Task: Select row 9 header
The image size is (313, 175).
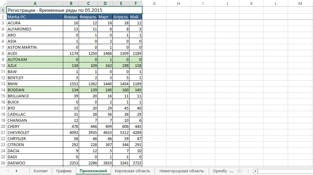Action: [x=3, y=59]
